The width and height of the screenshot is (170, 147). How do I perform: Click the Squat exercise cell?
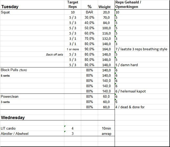tap(6, 12)
